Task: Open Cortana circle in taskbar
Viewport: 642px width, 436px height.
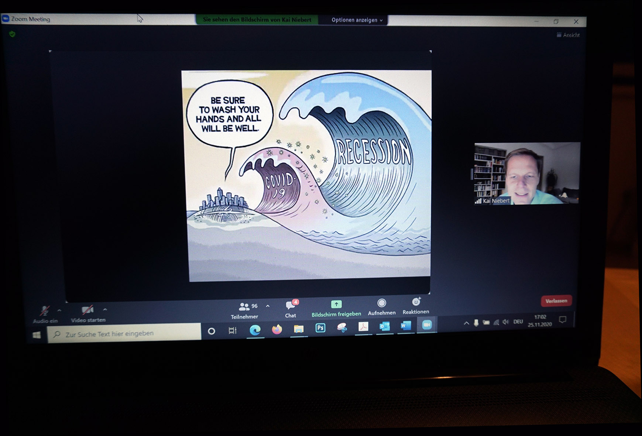Action: pos(212,331)
